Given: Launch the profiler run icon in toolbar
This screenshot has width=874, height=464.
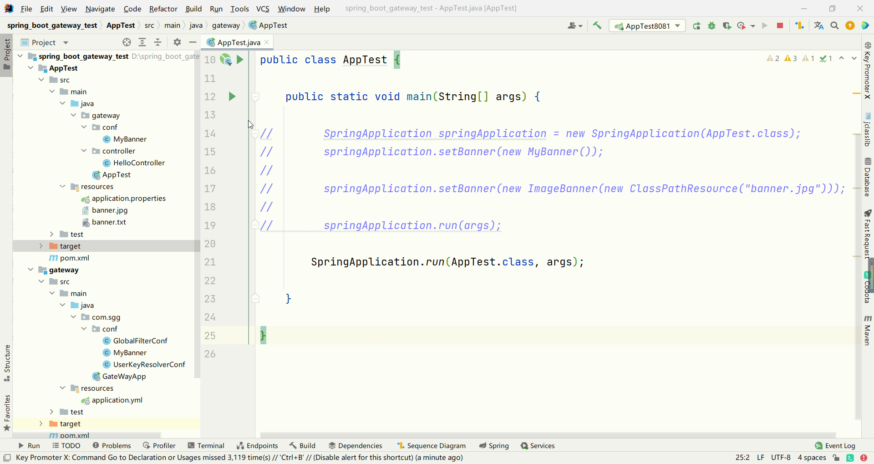Looking at the screenshot, I should click(x=742, y=26).
